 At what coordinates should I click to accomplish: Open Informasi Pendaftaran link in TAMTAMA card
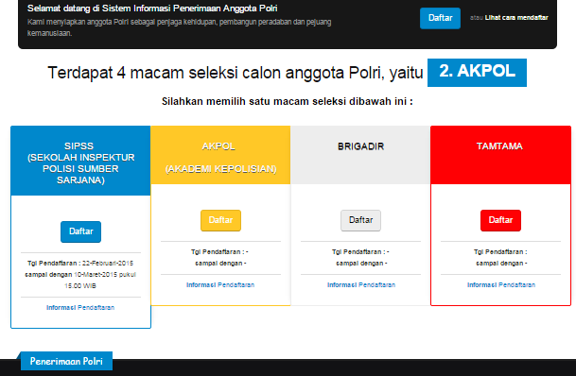tap(501, 284)
